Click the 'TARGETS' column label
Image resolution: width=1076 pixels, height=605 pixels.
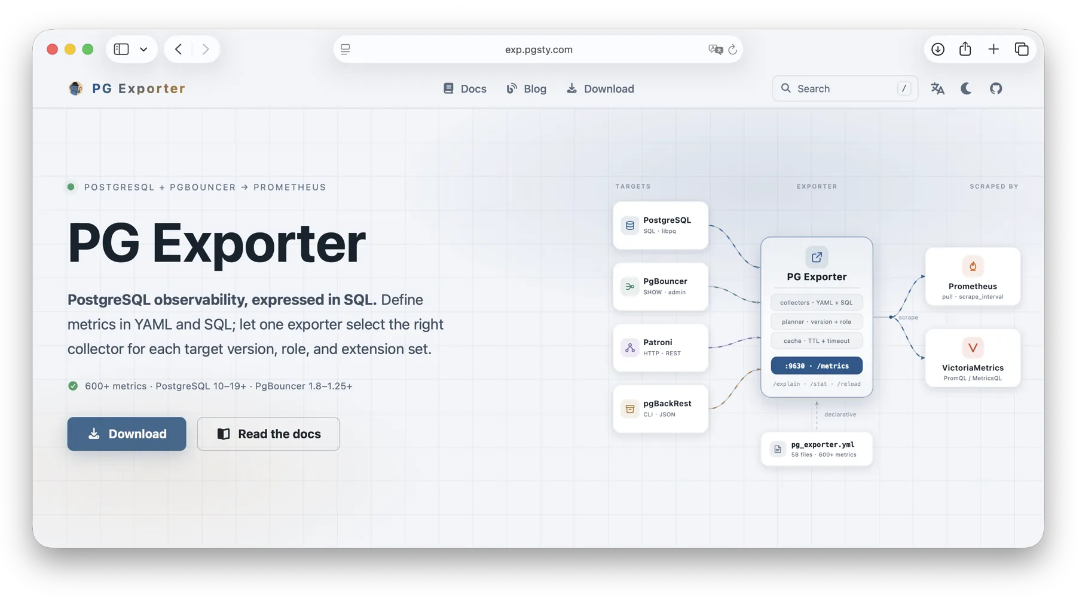(633, 186)
